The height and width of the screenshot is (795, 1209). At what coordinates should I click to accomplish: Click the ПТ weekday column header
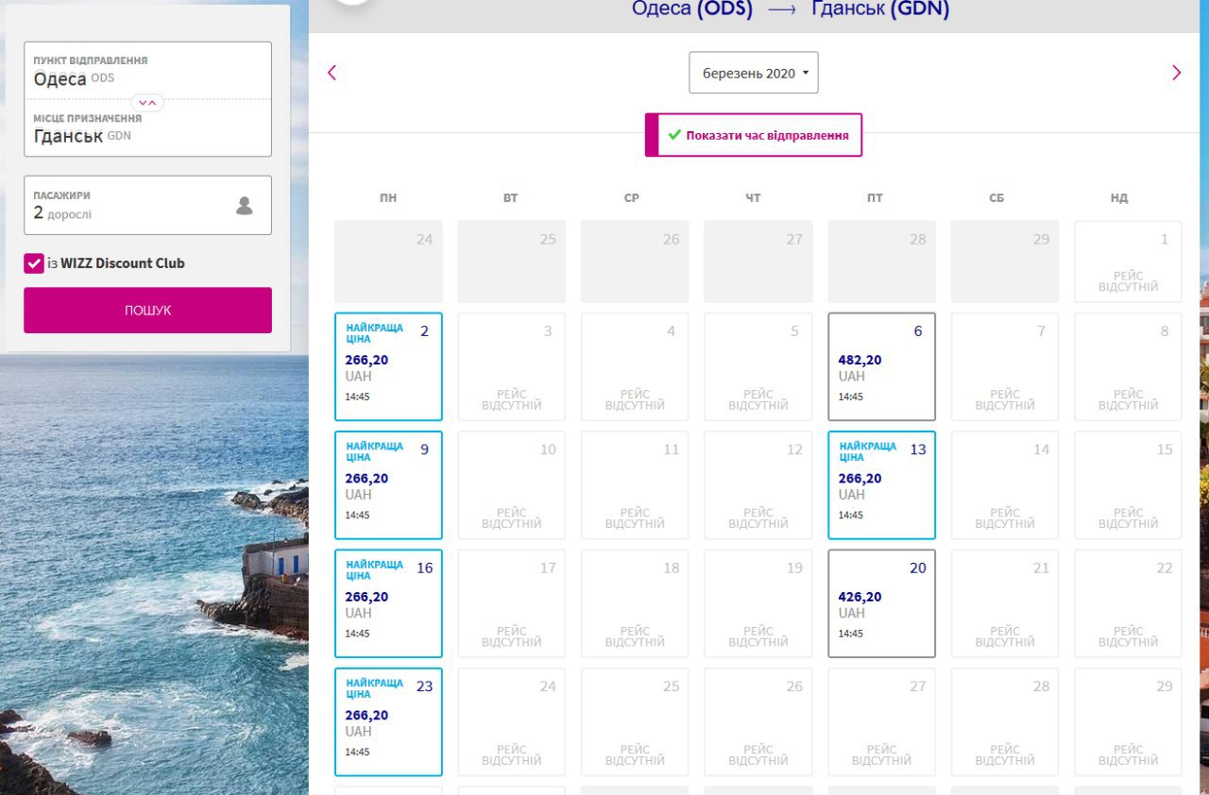[875, 198]
